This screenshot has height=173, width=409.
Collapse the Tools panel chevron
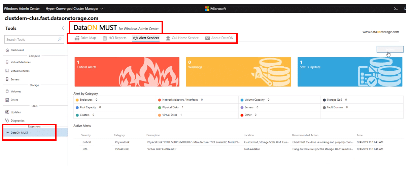tap(63, 28)
